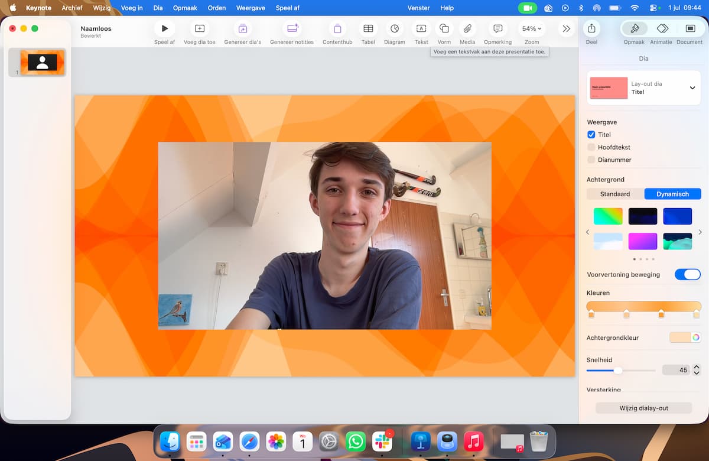Open the Venster menu
Viewport: 709px width, 461px height.
click(x=419, y=8)
